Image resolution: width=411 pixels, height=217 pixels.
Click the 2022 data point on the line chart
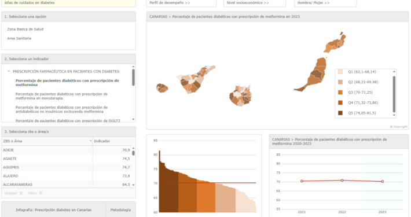pos(342,181)
